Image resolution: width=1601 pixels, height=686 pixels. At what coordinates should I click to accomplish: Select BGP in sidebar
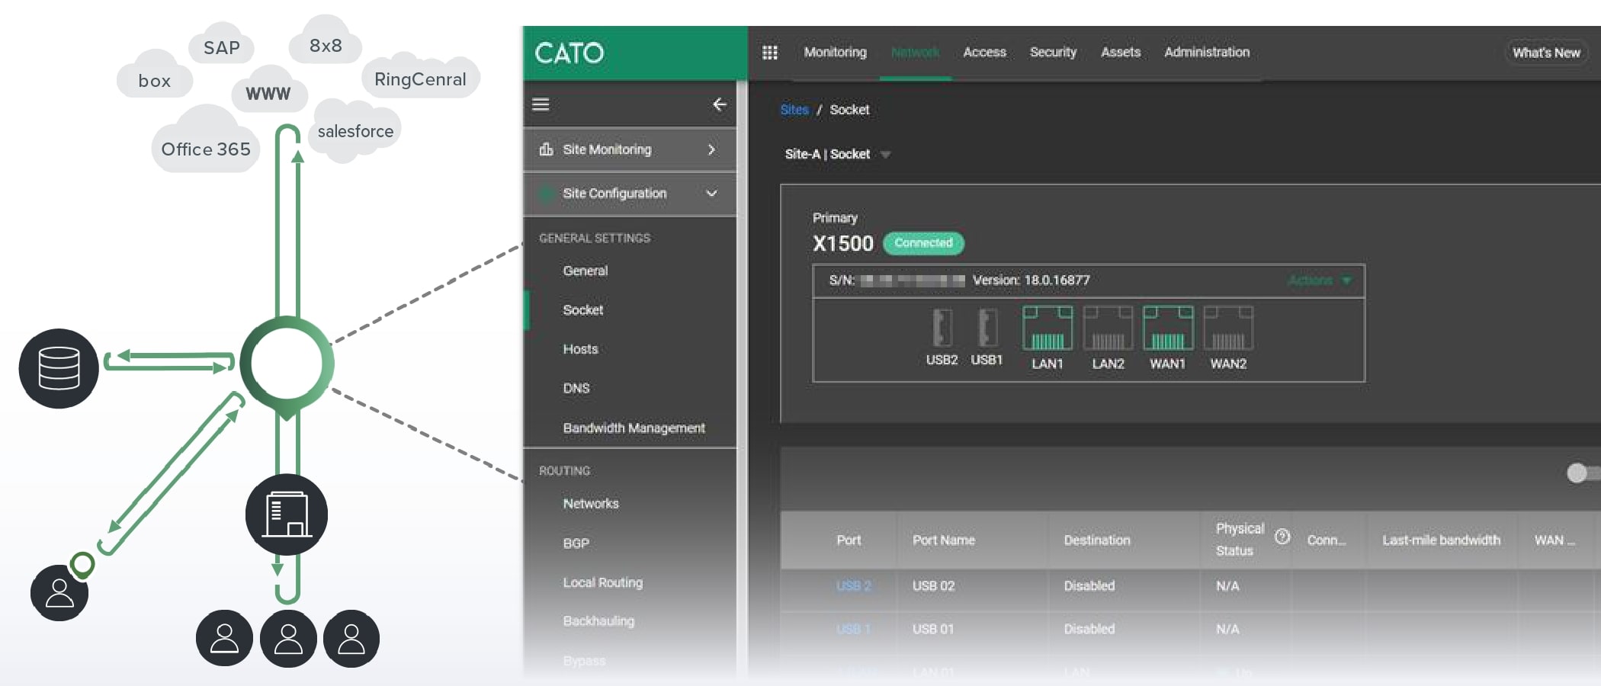click(576, 543)
